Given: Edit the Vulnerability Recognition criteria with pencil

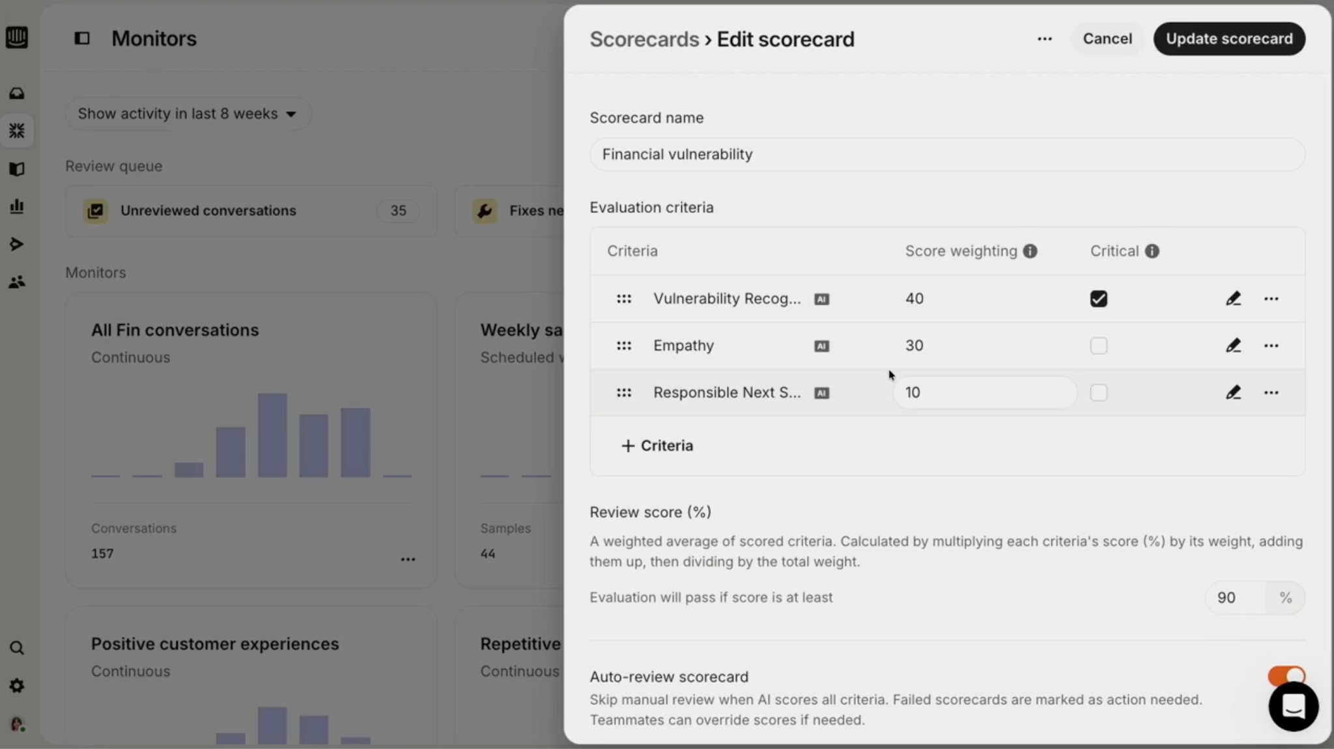Looking at the screenshot, I should click(x=1233, y=299).
